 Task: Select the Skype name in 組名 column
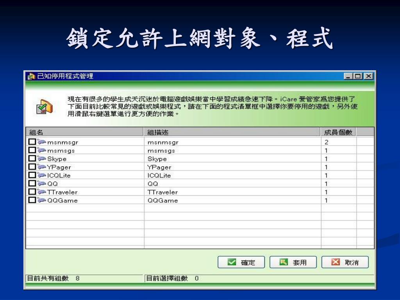pyautogui.click(x=57, y=159)
